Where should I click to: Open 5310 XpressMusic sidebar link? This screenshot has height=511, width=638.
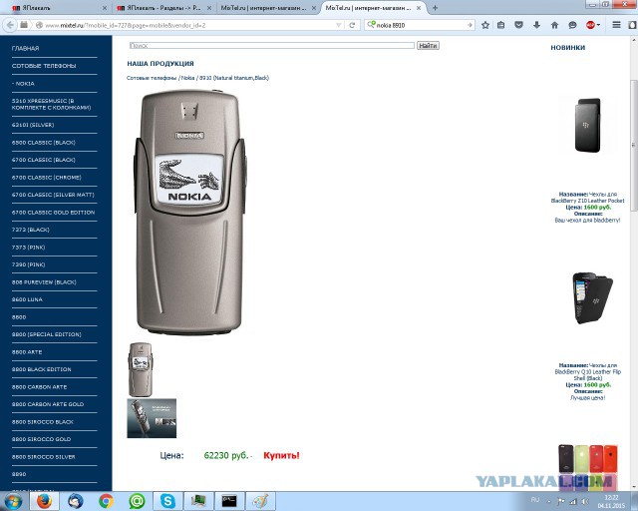[51, 104]
